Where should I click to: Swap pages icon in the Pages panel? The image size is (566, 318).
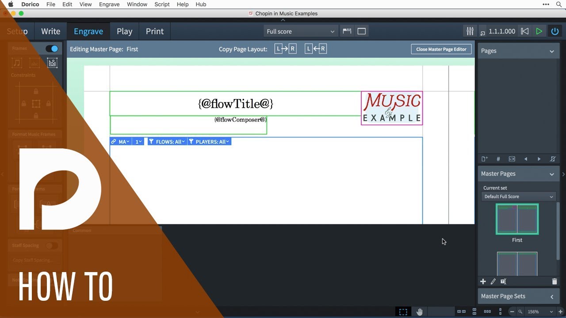pos(512,159)
